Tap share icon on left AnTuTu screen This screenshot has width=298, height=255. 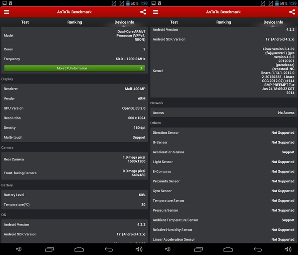click(143, 12)
